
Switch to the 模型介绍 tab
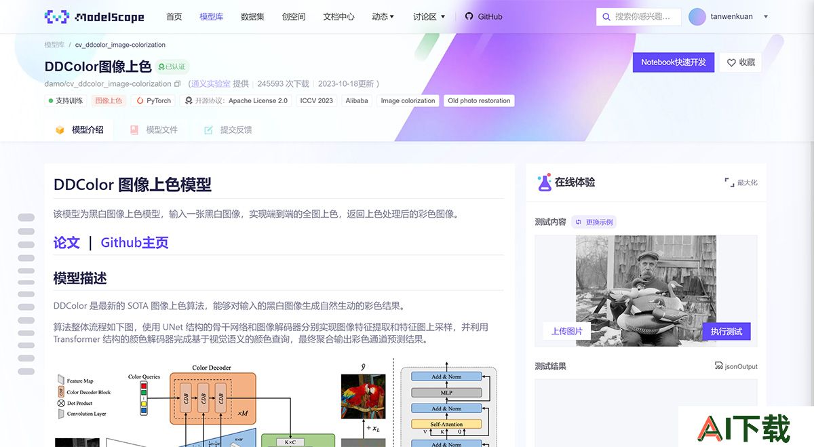point(79,130)
